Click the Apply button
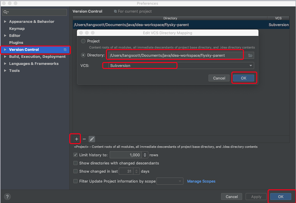Image resolution: width=296 pixels, height=203 pixels. tap(256, 196)
